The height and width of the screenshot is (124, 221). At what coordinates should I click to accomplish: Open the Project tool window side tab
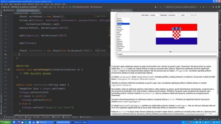1,13
